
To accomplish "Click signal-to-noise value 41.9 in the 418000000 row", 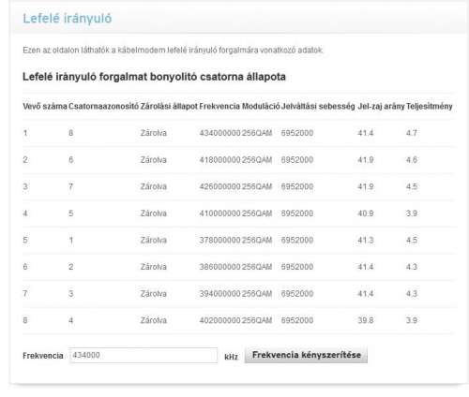I will [366, 160].
